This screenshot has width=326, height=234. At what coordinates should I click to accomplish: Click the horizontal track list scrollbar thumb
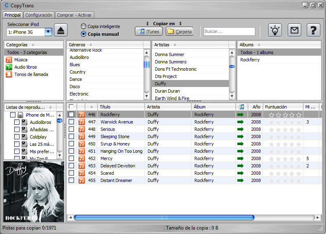coord(164,218)
